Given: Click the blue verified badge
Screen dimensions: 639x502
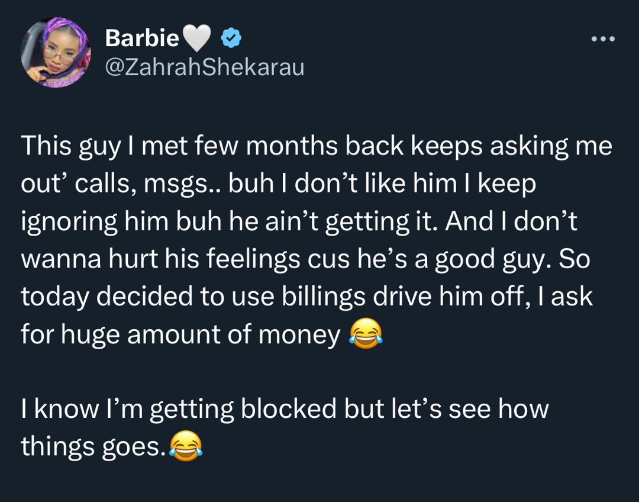Looking at the screenshot, I should pyautogui.click(x=231, y=39).
